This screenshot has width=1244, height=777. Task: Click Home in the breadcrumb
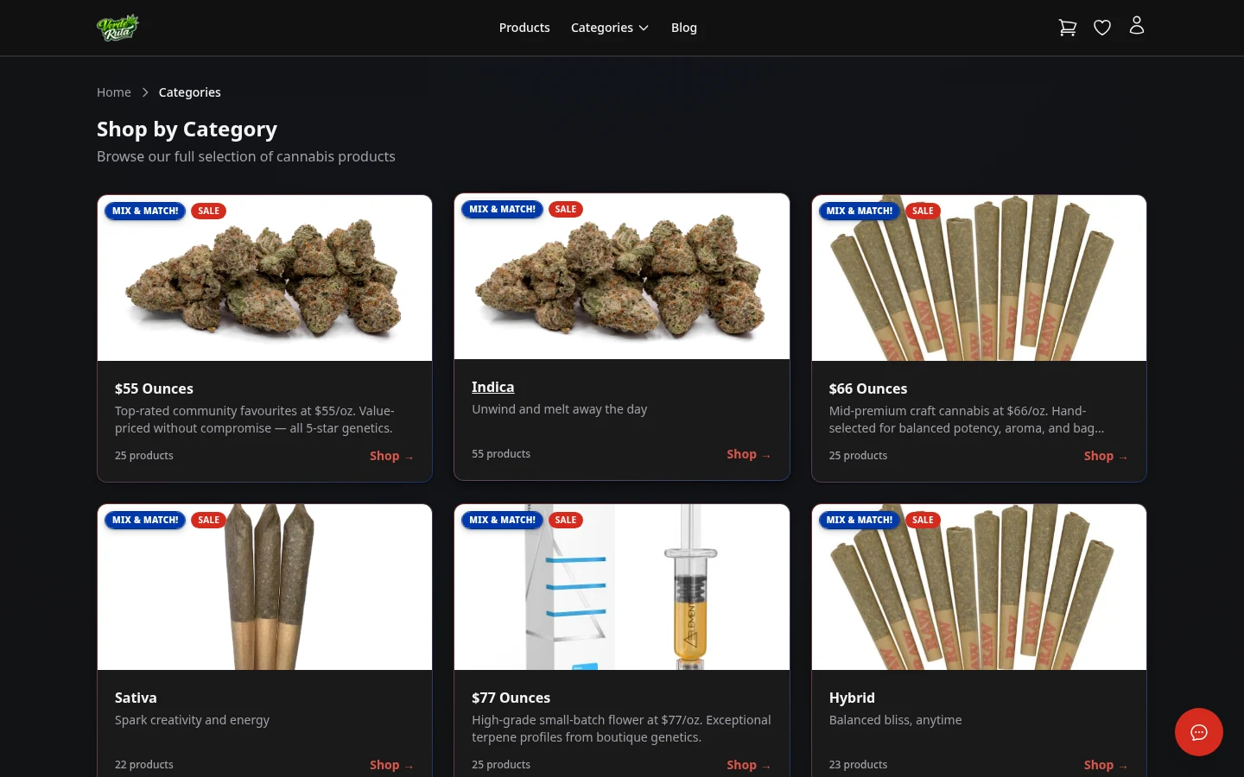point(114,92)
